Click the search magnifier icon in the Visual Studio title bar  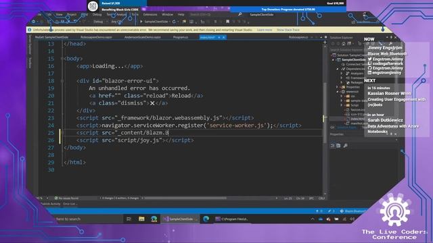[x=240, y=14]
